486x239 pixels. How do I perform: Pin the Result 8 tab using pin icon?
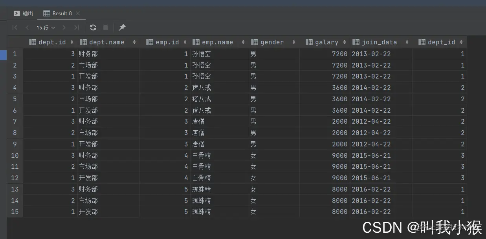(x=121, y=27)
